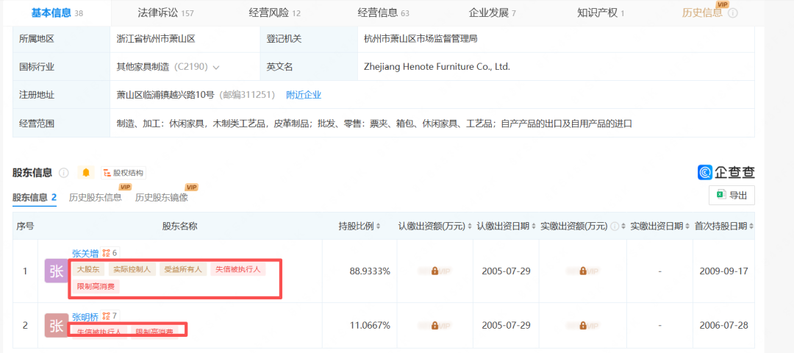Switch to the 基本信息 tab
The image size is (794, 353).
click(x=57, y=13)
